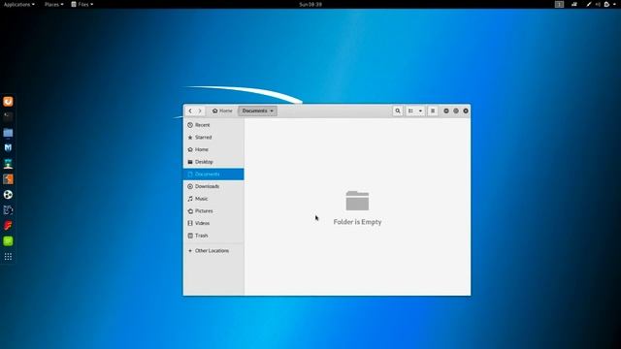Switch view using the grid view icon
The height and width of the screenshot is (349, 621).
410,111
